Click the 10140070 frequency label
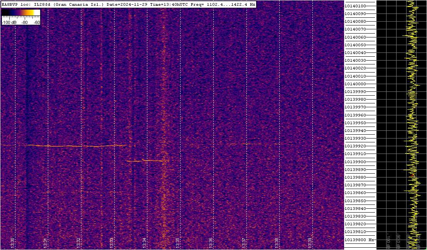The image size is (427, 250). pos(355,29)
